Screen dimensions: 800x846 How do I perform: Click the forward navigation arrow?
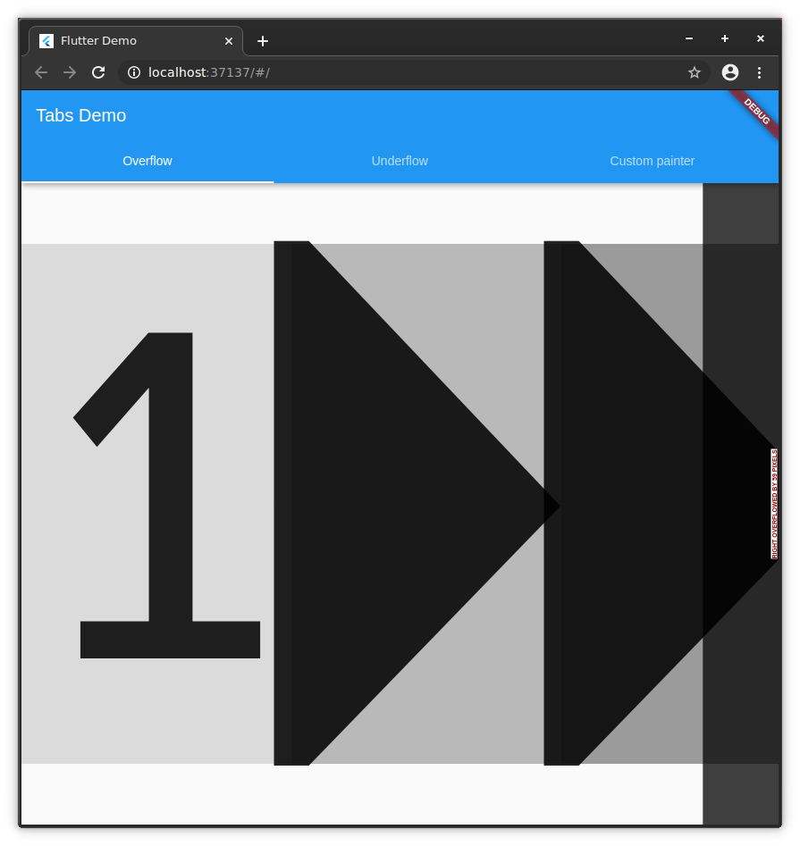pyautogui.click(x=70, y=72)
